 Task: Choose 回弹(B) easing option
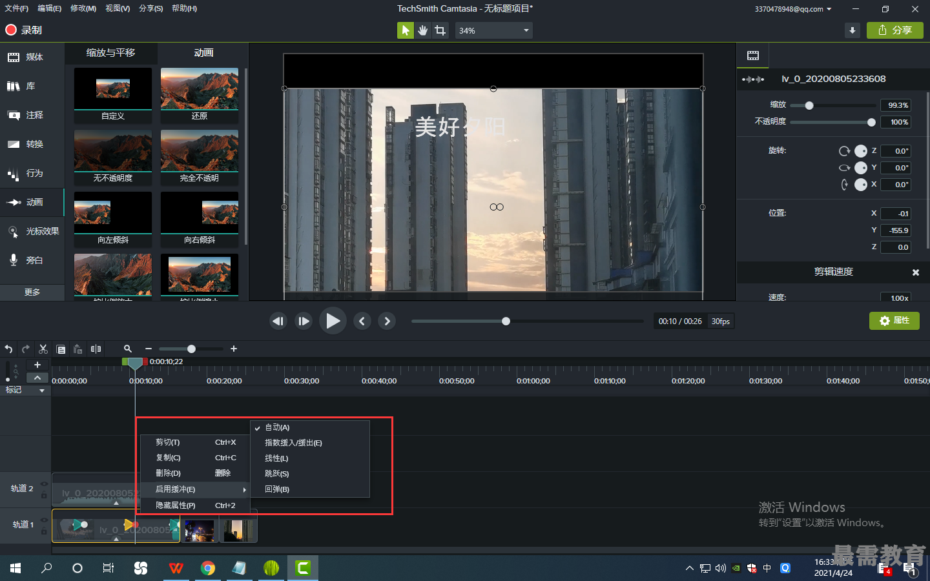click(310, 489)
